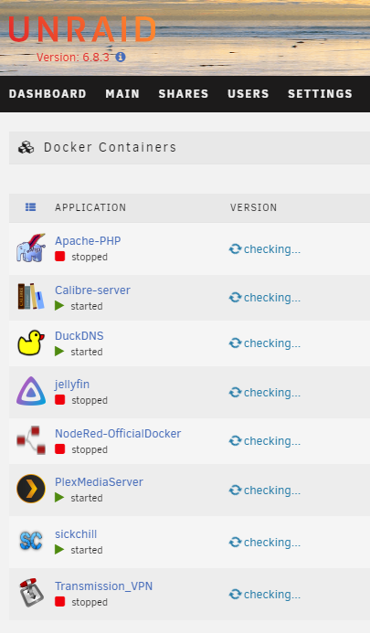Viewport: 370px width, 633px height.
Task: Click the DuckDNS yellow duck icon
Action: tap(31, 343)
